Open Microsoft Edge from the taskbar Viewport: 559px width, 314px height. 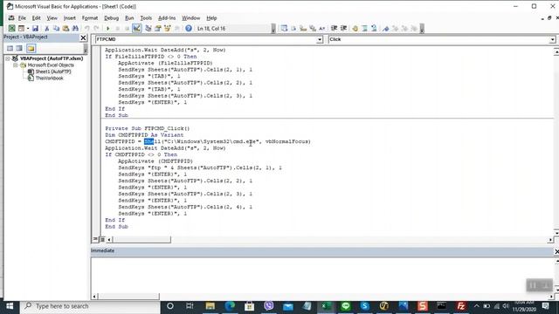pos(230,306)
